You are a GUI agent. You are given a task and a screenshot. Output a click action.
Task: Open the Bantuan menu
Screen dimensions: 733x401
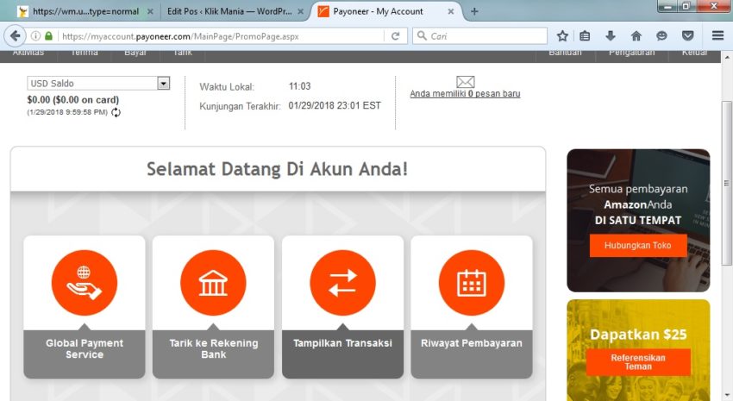(565, 53)
